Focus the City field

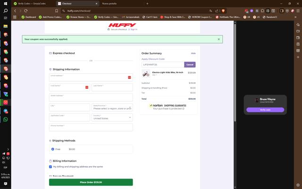69,107
